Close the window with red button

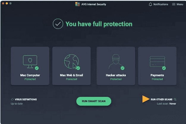coord(3,3)
